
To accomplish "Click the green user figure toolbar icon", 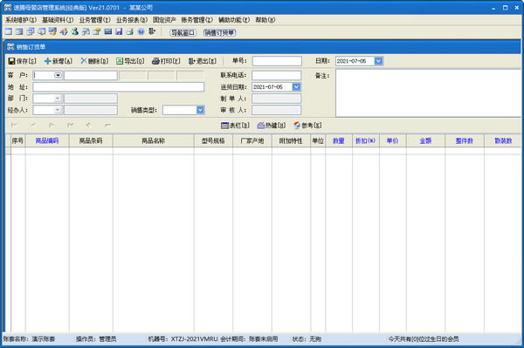I will click(x=74, y=31).
